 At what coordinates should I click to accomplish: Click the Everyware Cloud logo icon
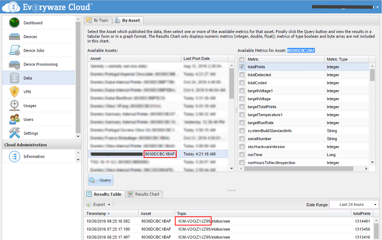pyautogui.click(x=11, y=7)
